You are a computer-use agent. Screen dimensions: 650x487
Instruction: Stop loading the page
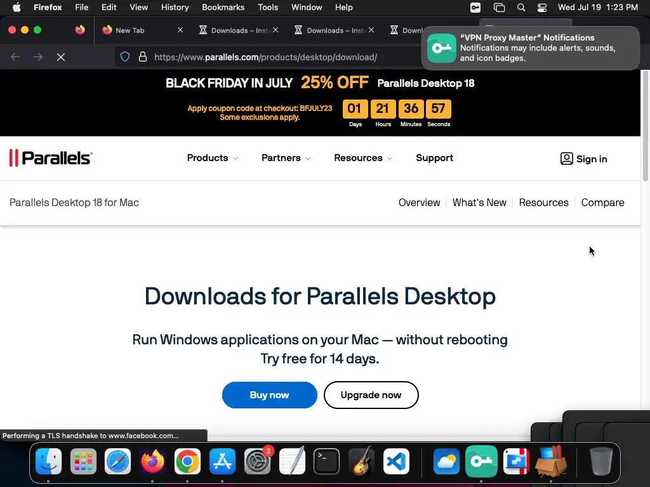click(x=61, y=56)
